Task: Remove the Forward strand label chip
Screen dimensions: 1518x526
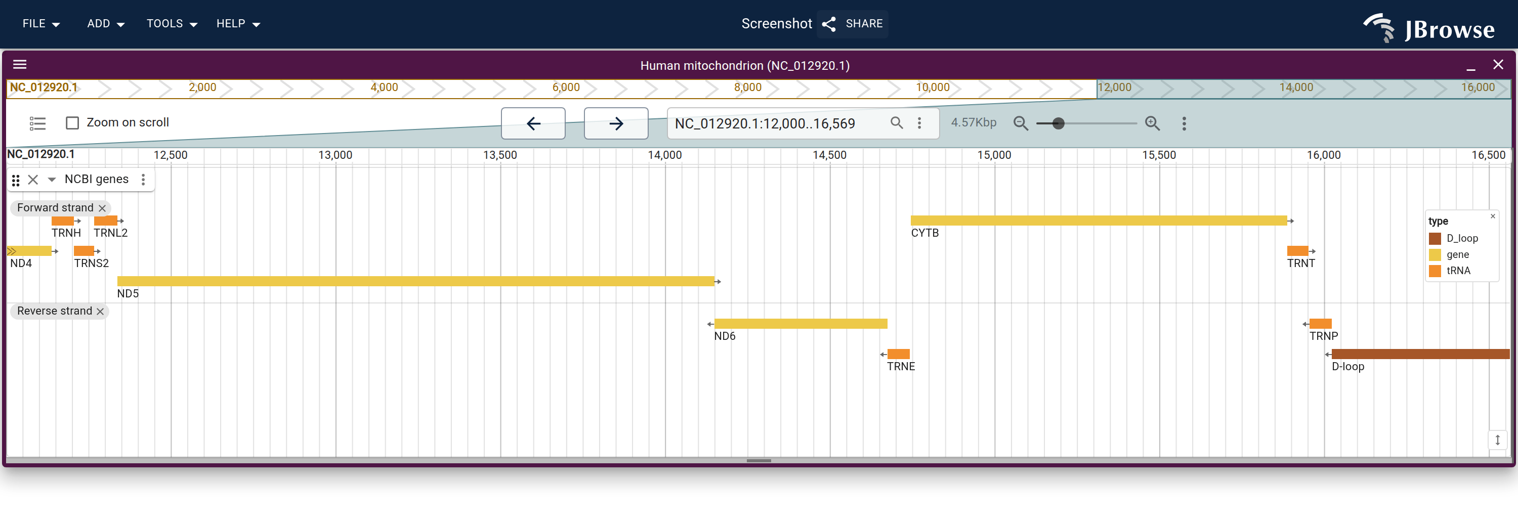Action: 103,208
